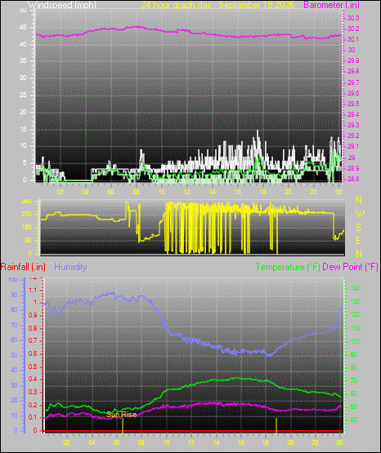381x453 pixels.
Task: Click the W compass direction label
Action: (x=360, y=214)
